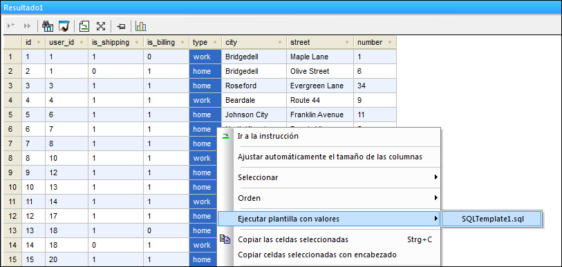Click the green arrow icon beside Ir a la instrucción
The height and width of the screenshot is (267, 562).
pos(226,136)
